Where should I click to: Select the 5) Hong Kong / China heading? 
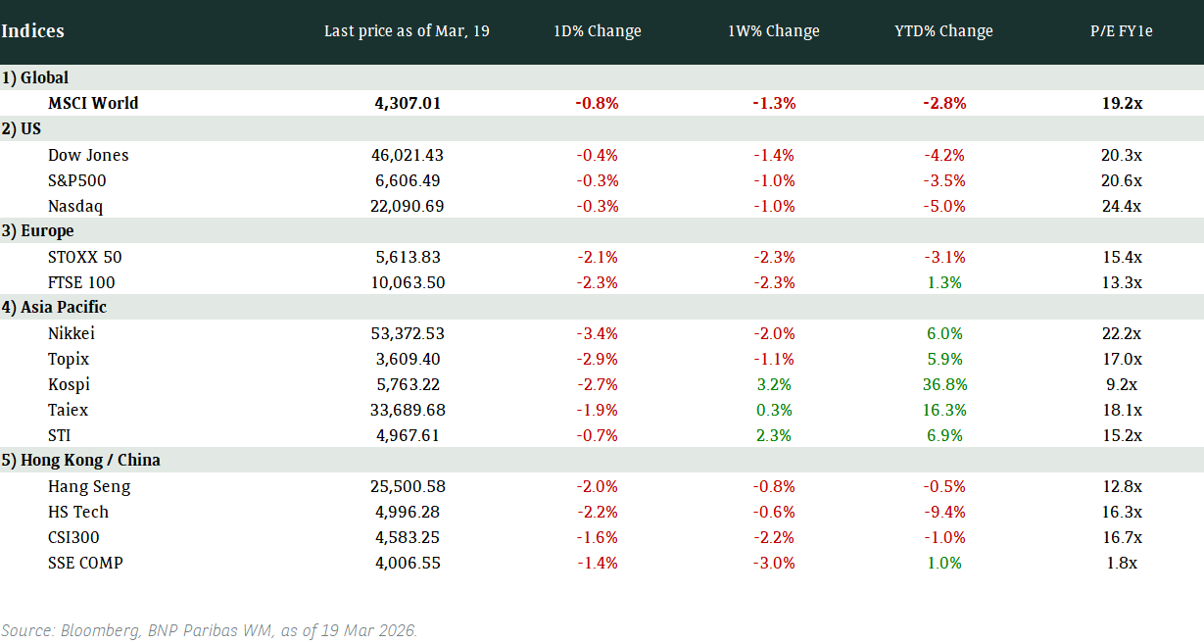(x=80, y=461)
